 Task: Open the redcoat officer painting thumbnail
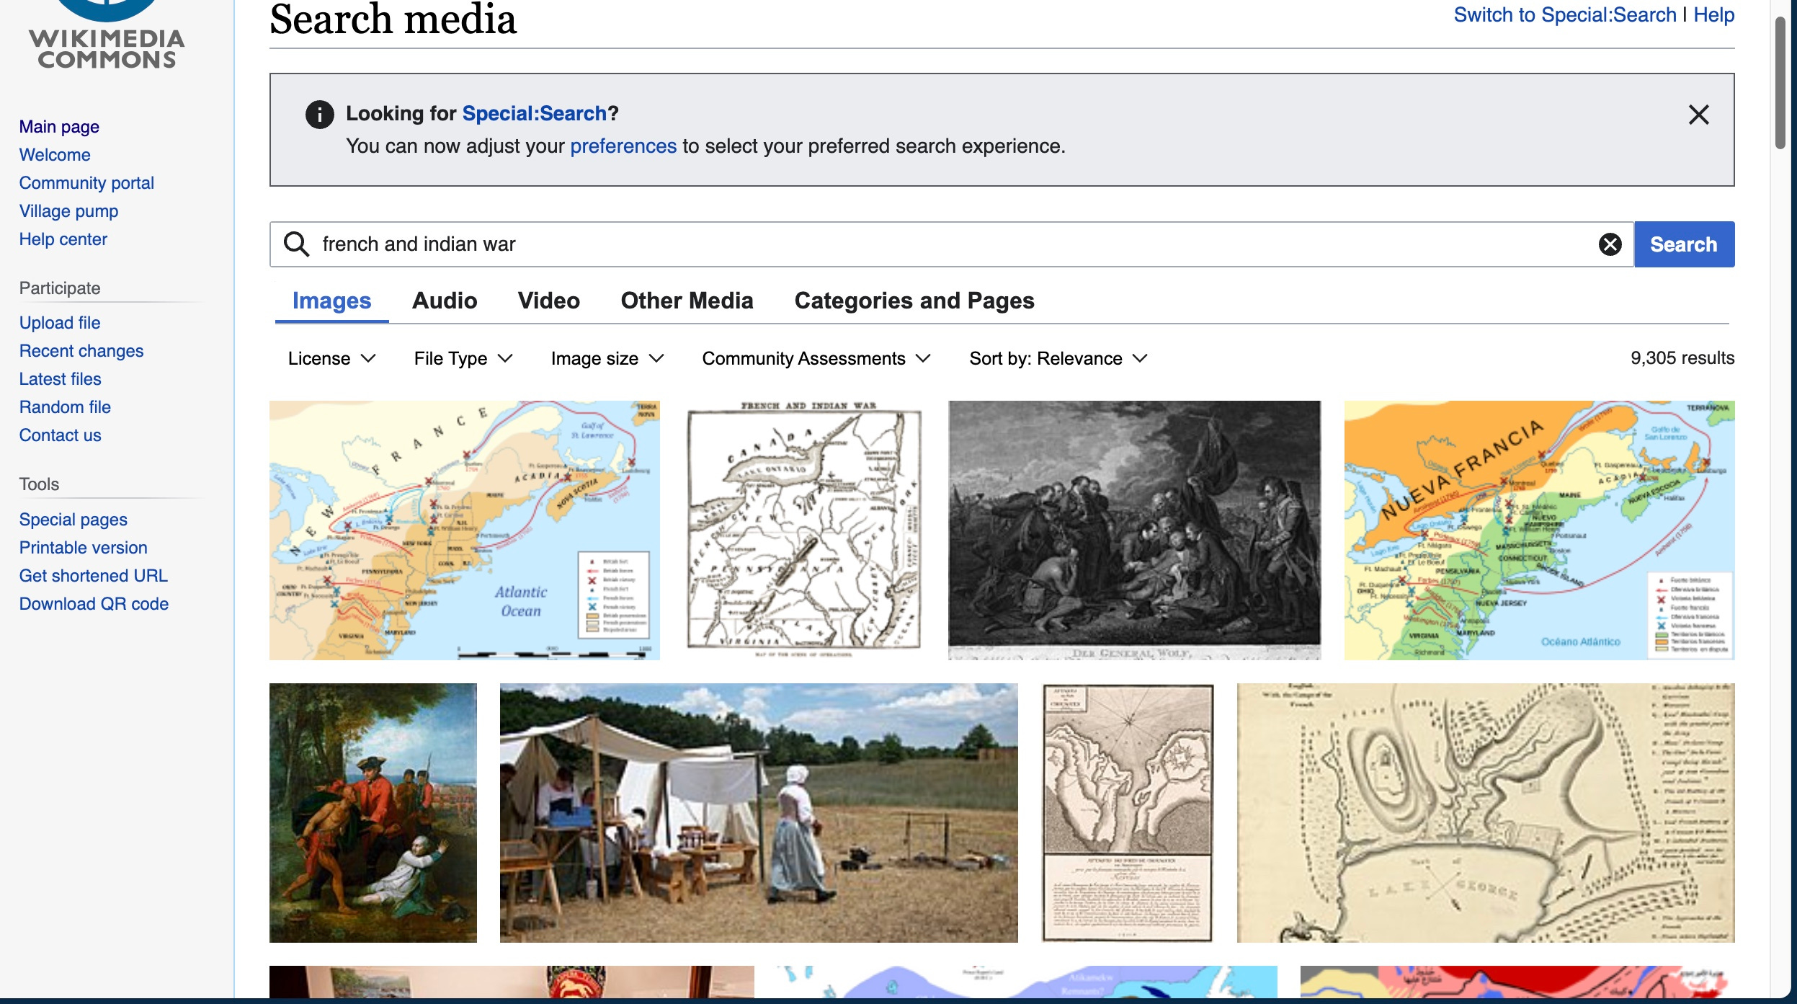[x=373, y=812]
